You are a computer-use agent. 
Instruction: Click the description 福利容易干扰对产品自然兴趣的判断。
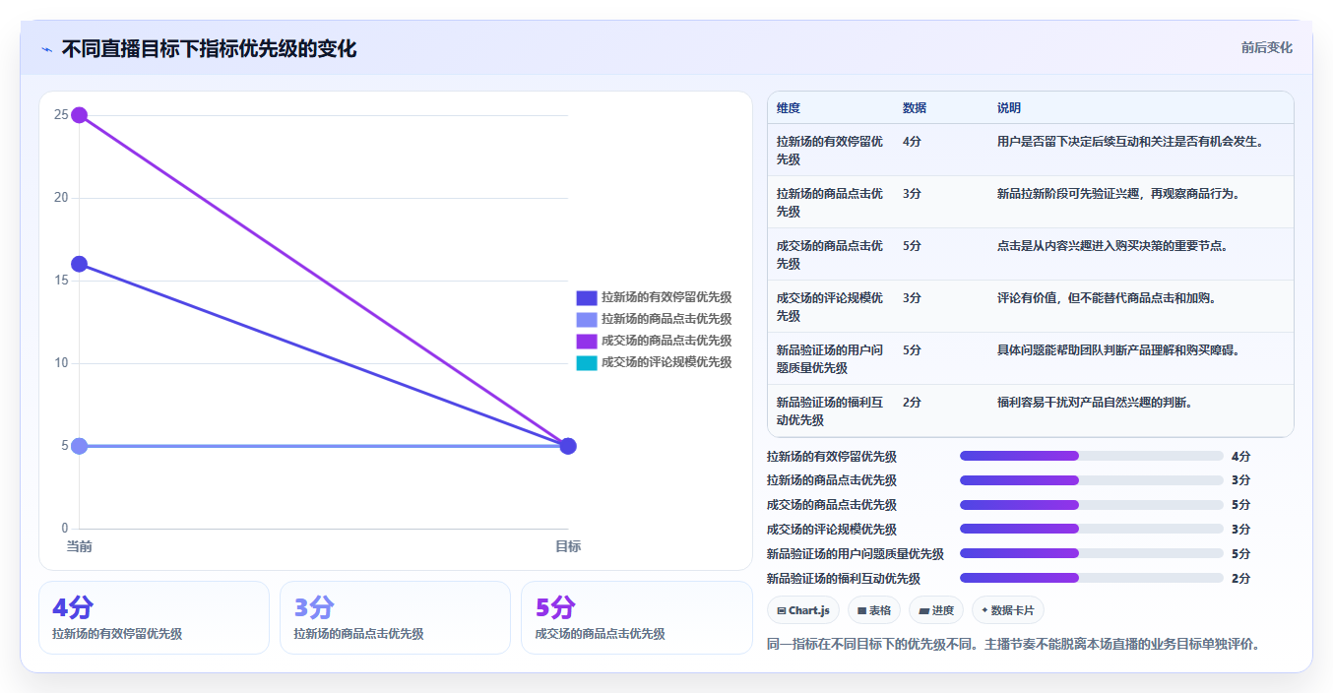coord(1095,403)
